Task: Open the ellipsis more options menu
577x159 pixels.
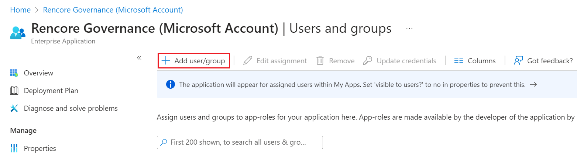Action: [x=409, y=28]
